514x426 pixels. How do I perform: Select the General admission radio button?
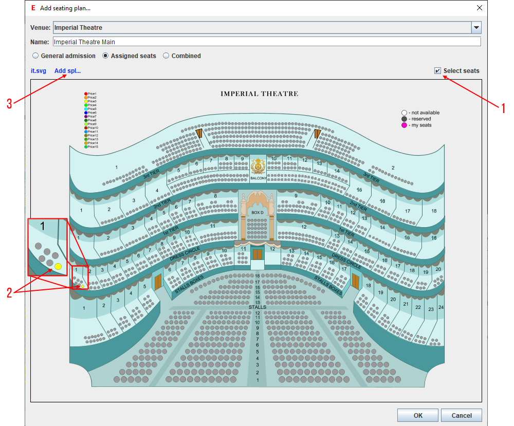coord(35,55)
